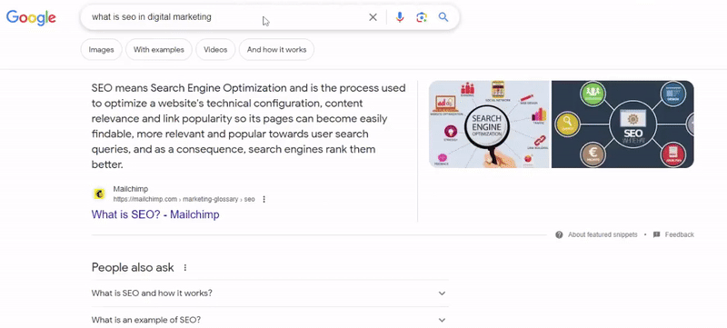This screenshot has width=727, height=328.
Task: Select the Images filter chip
Action: click(101, 50)
